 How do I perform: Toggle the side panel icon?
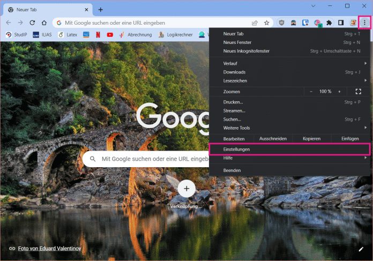[341, 23]
